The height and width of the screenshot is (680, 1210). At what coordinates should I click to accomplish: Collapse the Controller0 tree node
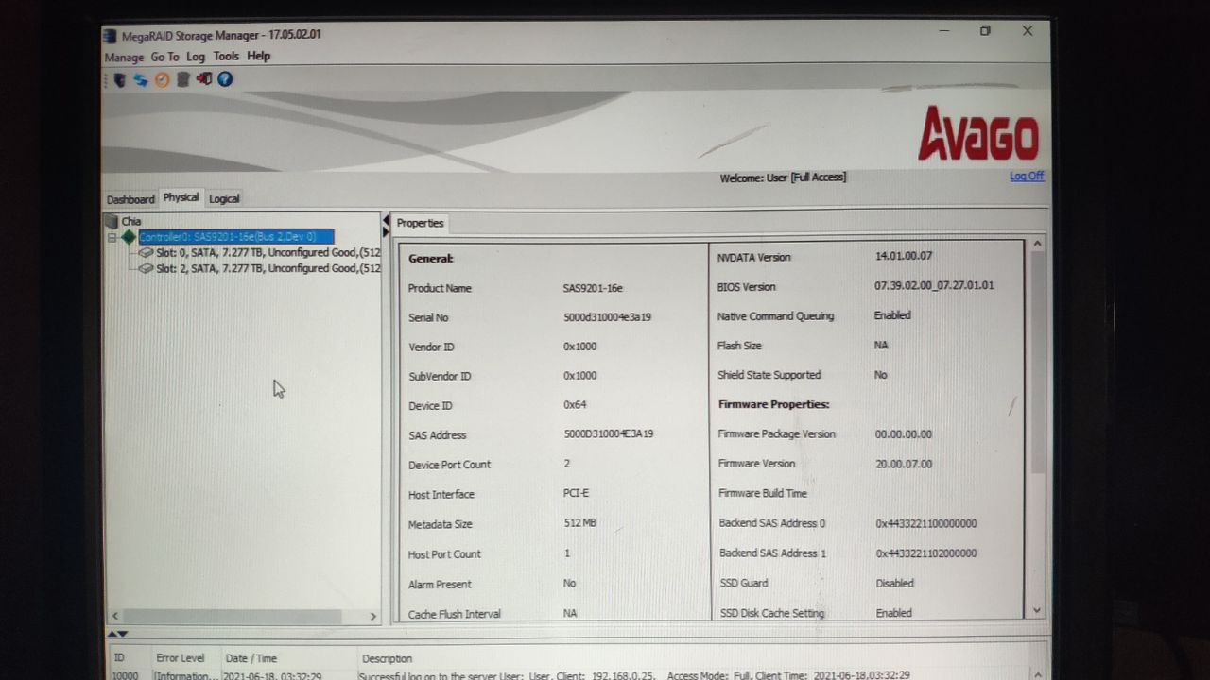click(x=112, y=237)
